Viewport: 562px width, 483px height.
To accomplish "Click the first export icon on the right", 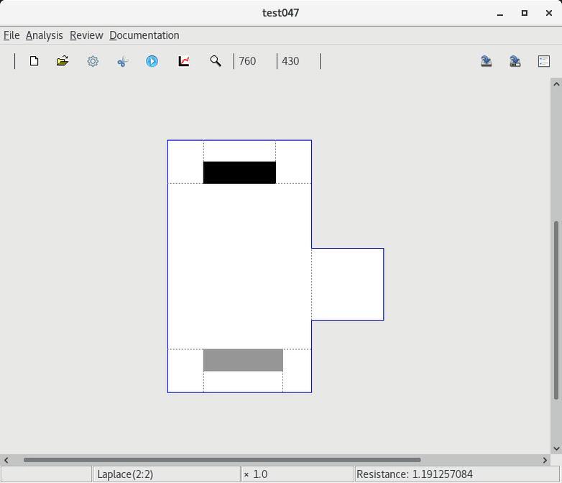I will pyautogui.click(x=487, y=61).
